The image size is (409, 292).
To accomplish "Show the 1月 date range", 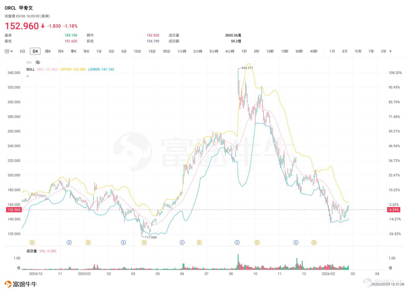I will [x=332, y=51].
